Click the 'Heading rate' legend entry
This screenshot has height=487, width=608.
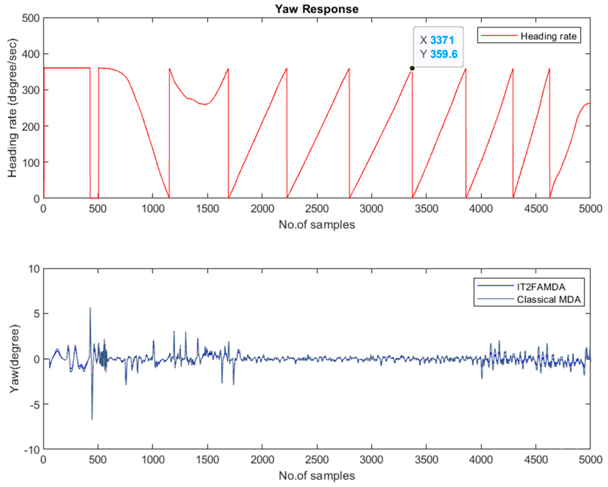tap(529, 36)
